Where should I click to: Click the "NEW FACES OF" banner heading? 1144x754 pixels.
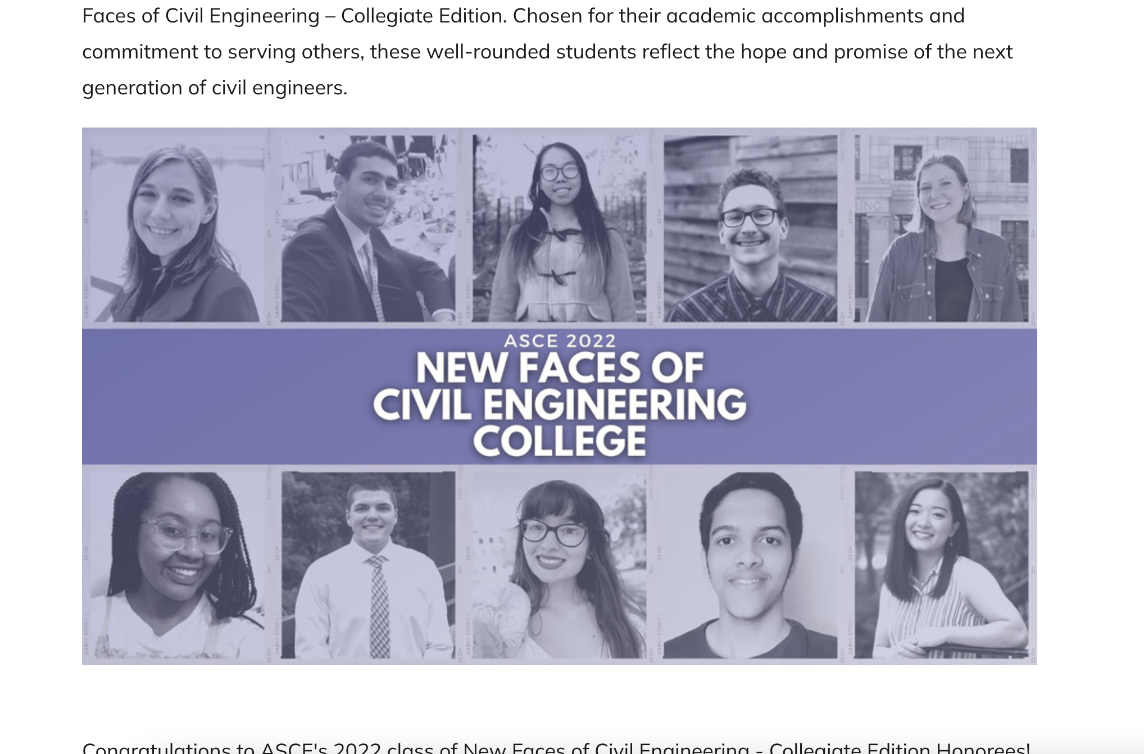coord(559,368)
